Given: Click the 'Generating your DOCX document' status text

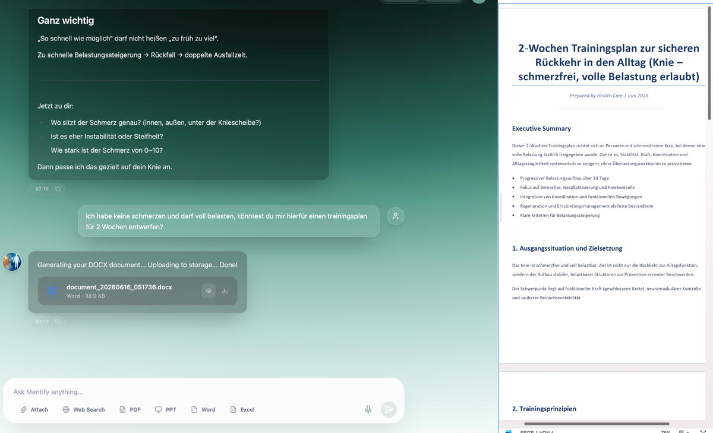Looking at the screenshot, I should (137, 265).
